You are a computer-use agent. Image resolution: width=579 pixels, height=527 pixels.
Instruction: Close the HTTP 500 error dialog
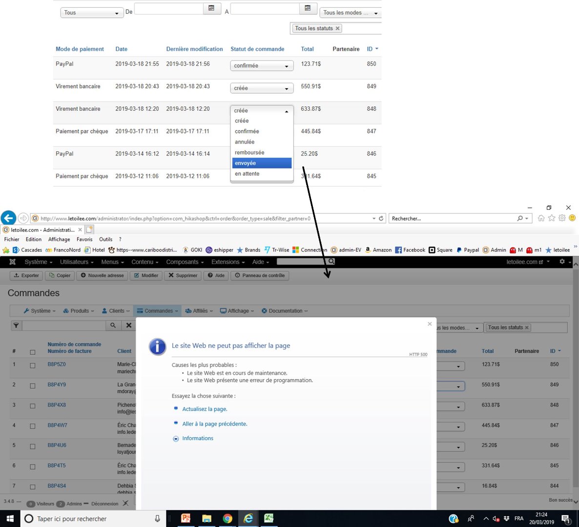430,324
